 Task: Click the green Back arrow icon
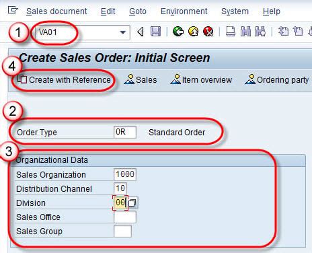pyautogui.click(x=178, y=32)
